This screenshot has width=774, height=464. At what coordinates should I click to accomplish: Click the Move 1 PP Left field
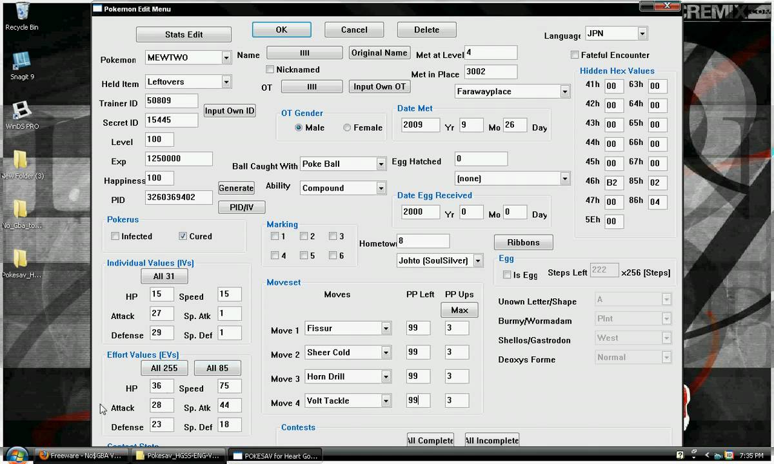[x=418, y=328]
